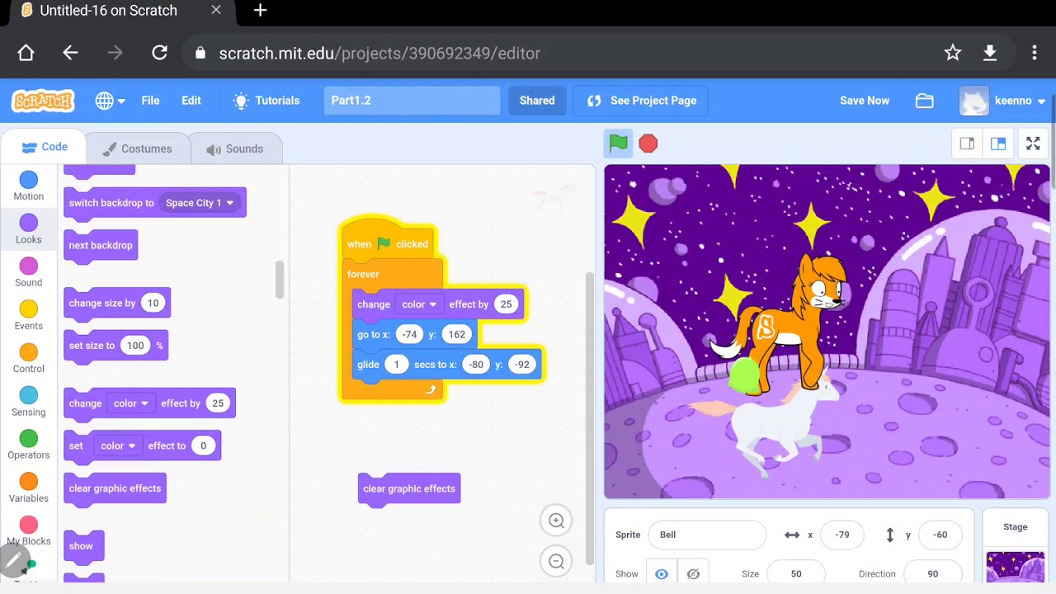
Task: Click See Project Page button
Action: pos(641,101)
